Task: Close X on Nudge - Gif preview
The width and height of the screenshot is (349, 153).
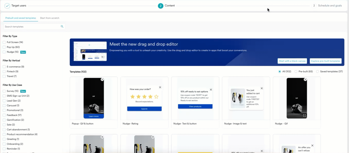Action: (x=305, y=80)
